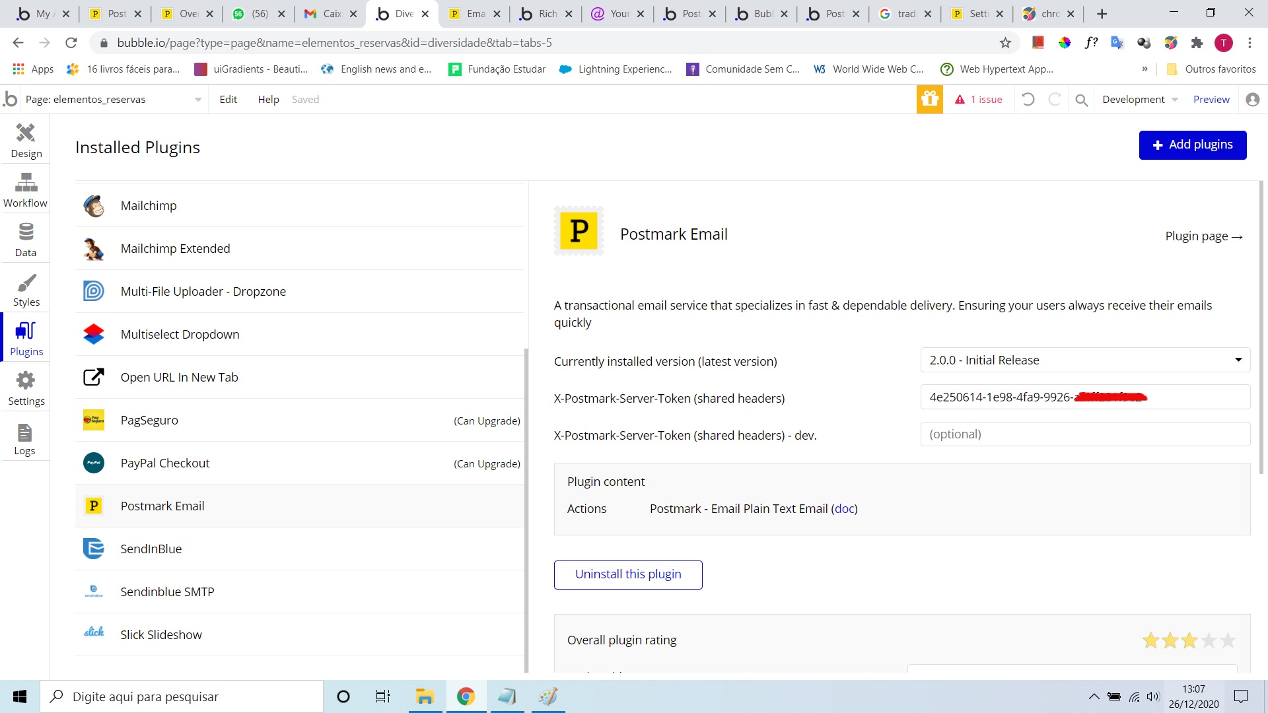Open Chrome three-dot menu
The image size is (1268, 713).
point(1250,43)
